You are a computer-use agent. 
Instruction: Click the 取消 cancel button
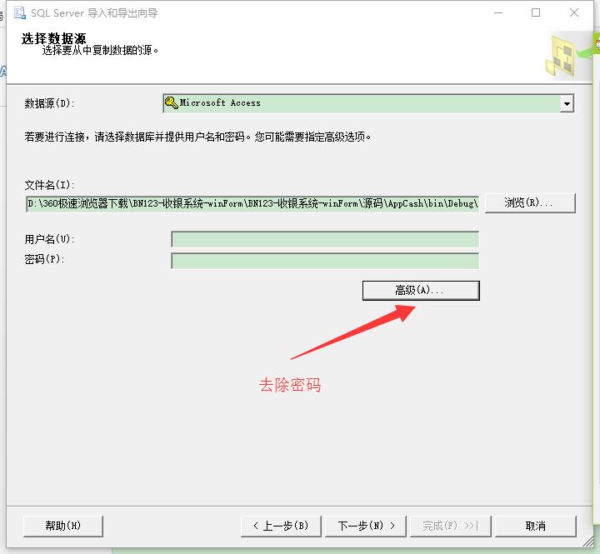click(535, 526)
